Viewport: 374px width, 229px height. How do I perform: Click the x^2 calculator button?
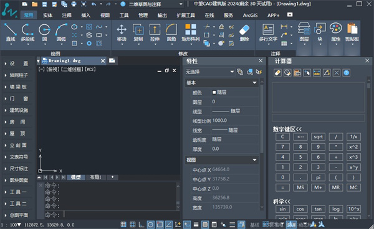(x=353, y=147)
